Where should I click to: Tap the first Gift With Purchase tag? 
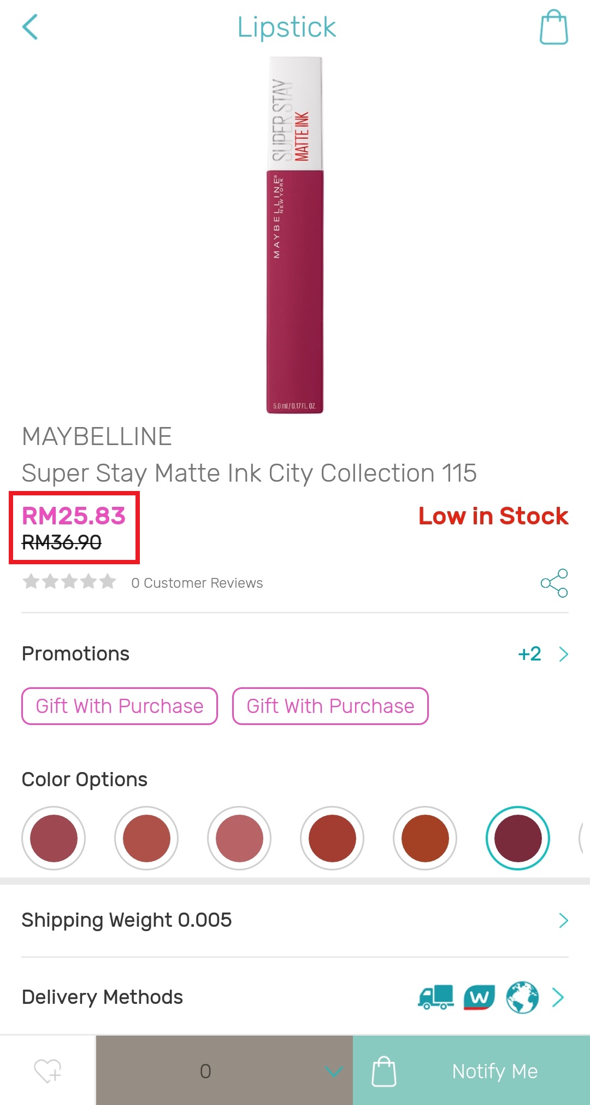[120, 706]
